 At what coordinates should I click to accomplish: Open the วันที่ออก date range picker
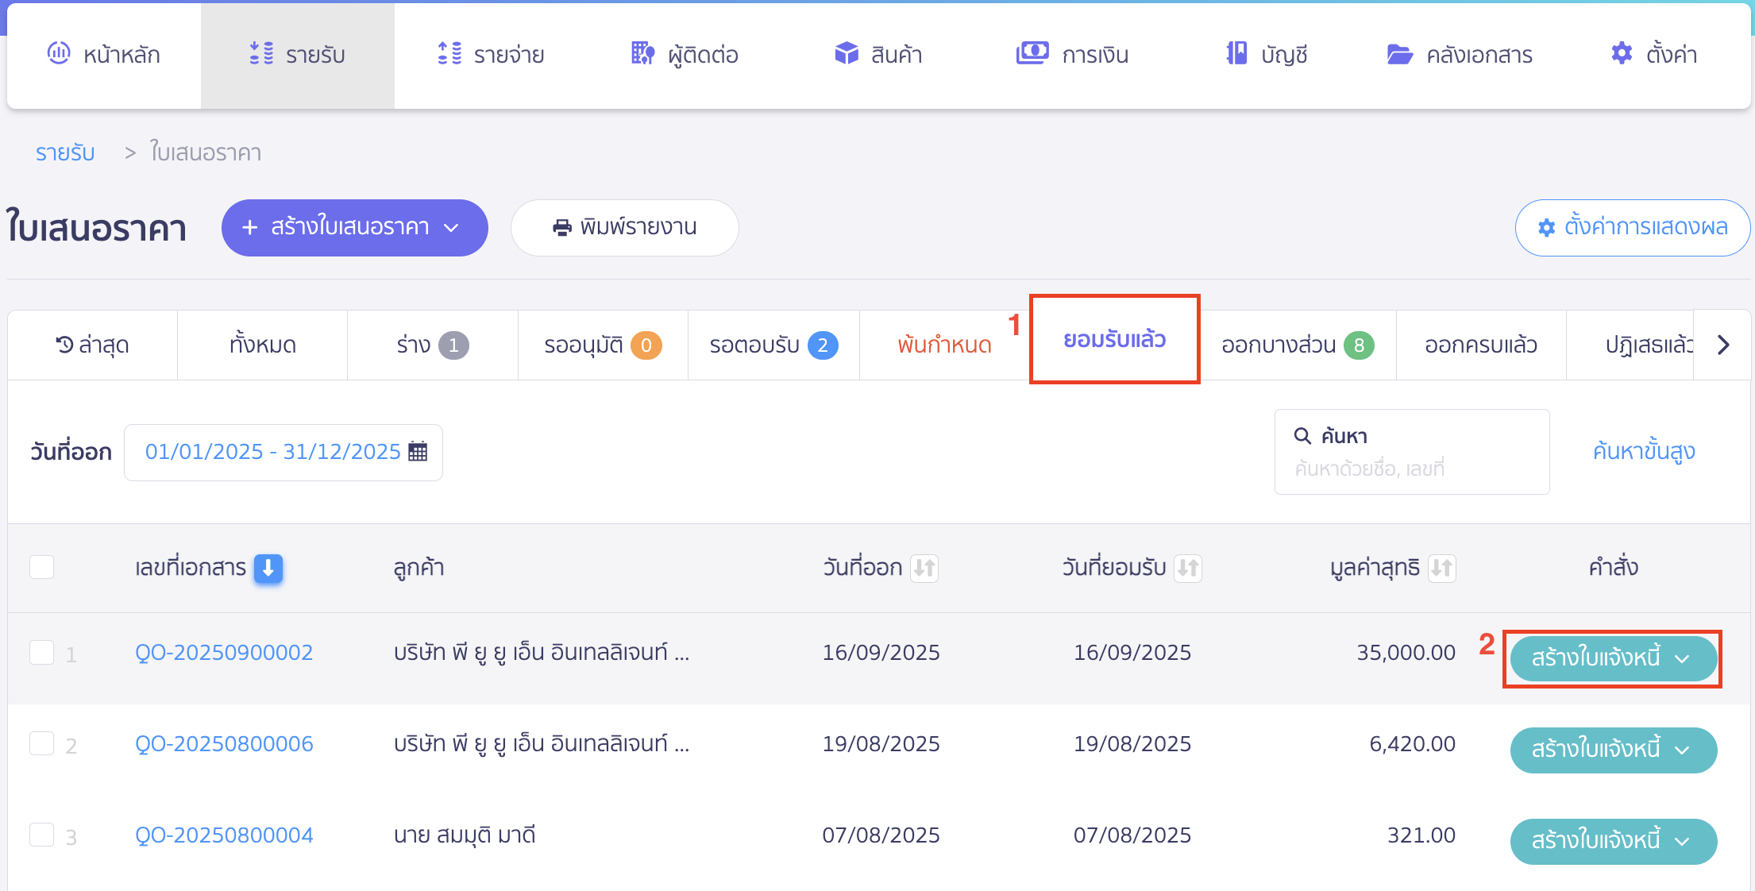tap(283, 452)
